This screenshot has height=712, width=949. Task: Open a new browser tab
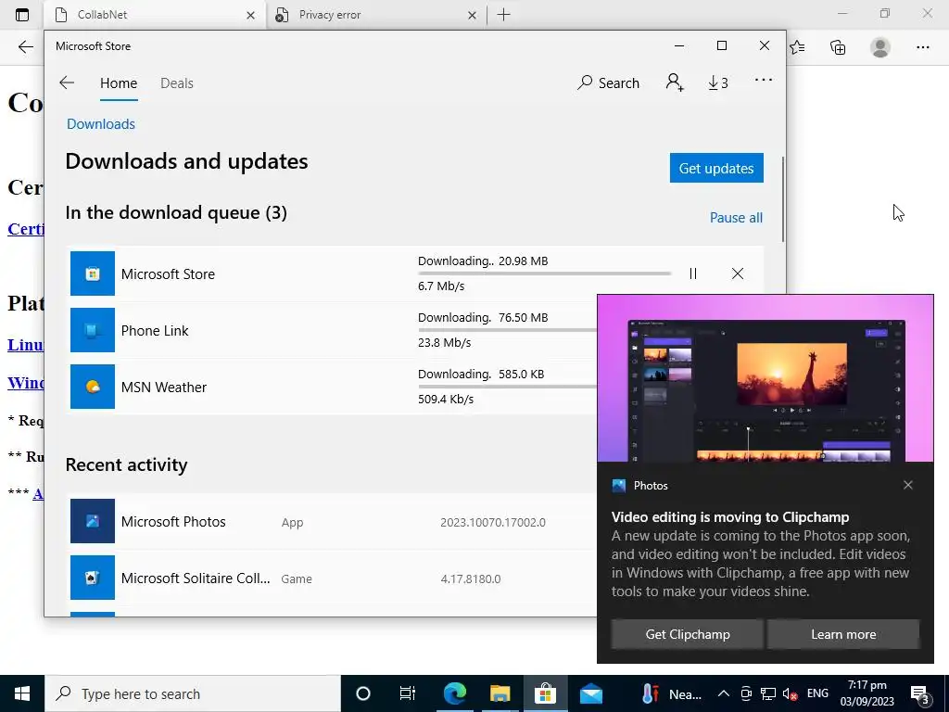[x=503, y=15]
